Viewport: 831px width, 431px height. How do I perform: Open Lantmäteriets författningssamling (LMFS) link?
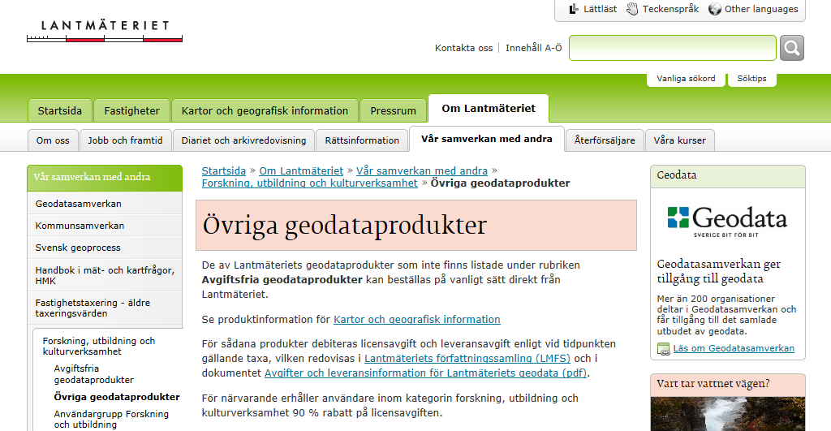467,359
